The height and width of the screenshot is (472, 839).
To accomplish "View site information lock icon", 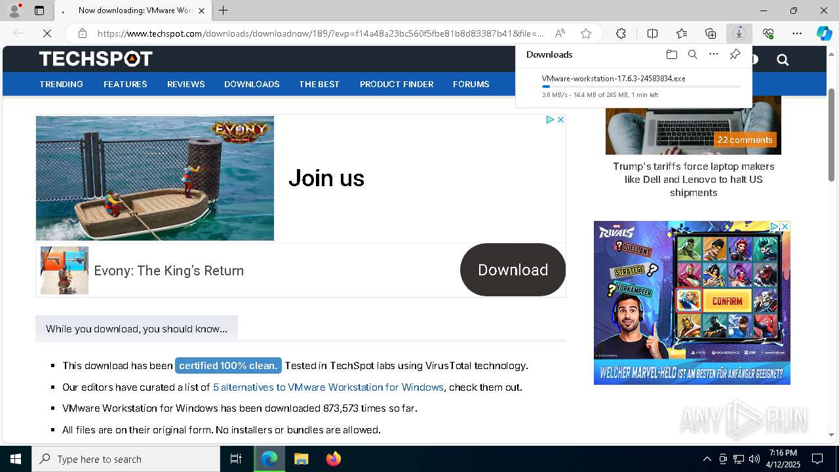I will click(x=82, y=33).
